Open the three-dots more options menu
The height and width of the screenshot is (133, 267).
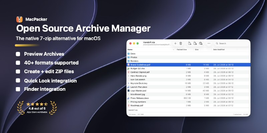pos(209,44)
